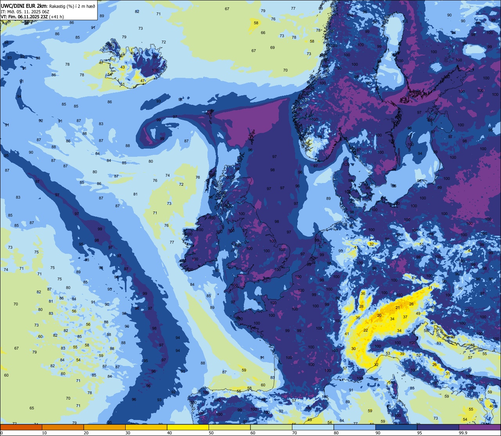
Task: Click the legend tick label '80'
Action: point(337,433)
